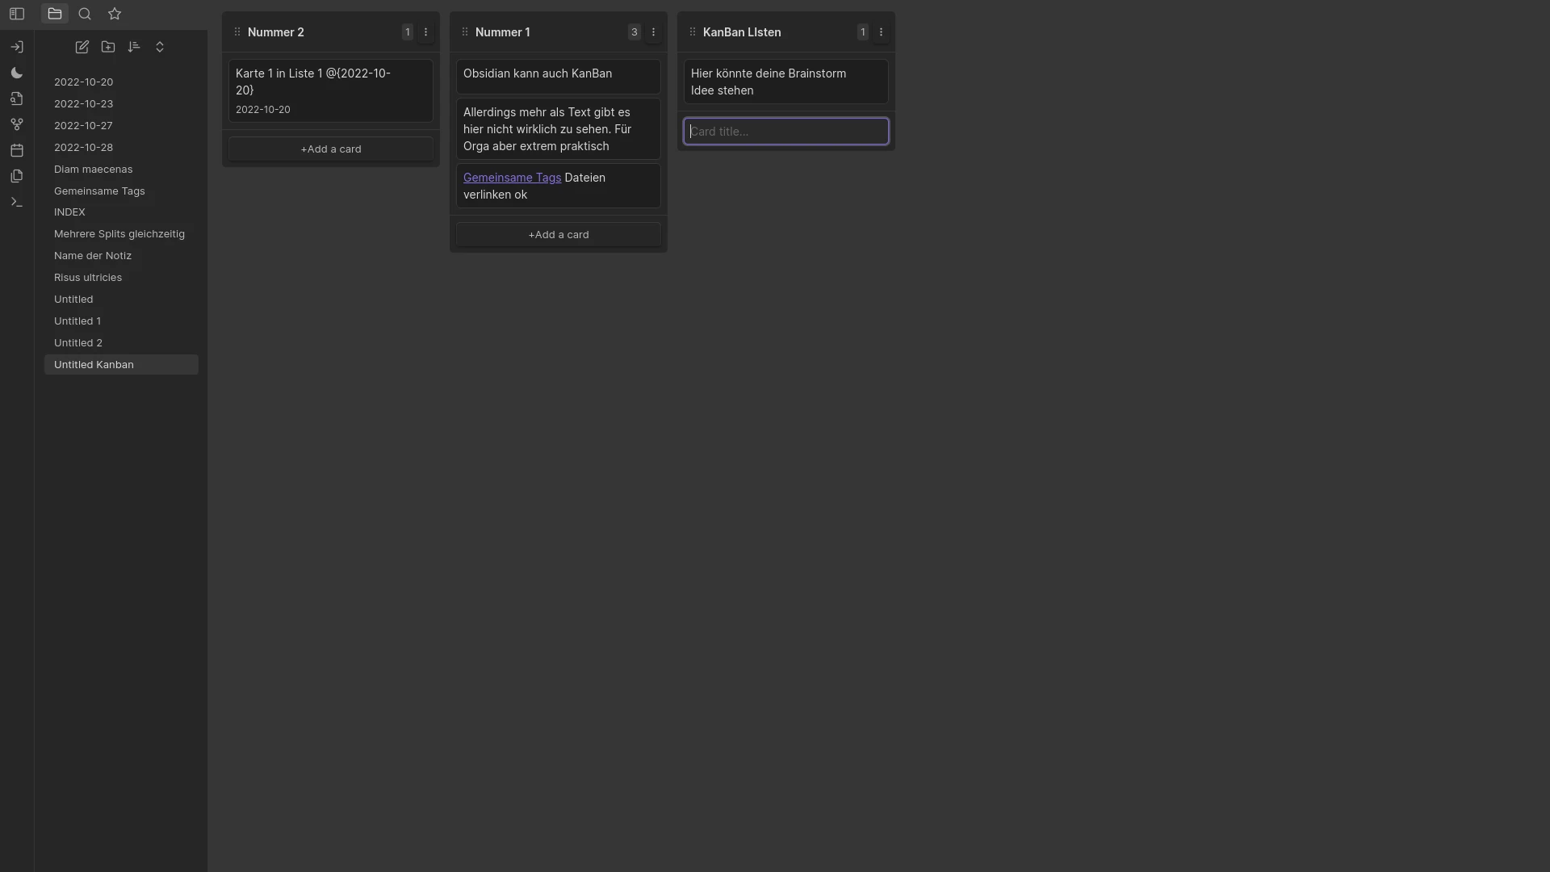Grab the Nummer 2 list drag handle
Viewport: 1550px width, 872px height.
tap(237, 32)
